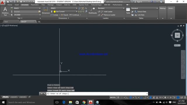Switch to the Home ribbon tab

(10, 5)
